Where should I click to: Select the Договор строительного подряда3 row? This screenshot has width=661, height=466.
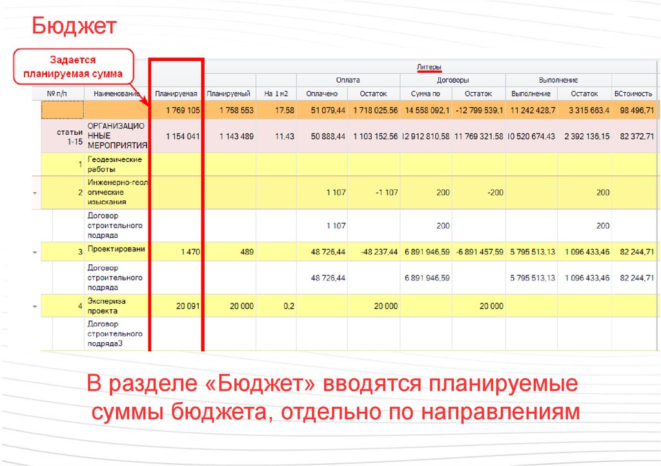[x=115, y=334]
